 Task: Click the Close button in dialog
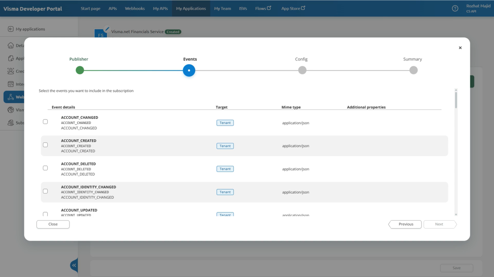(x=53, y=224)
